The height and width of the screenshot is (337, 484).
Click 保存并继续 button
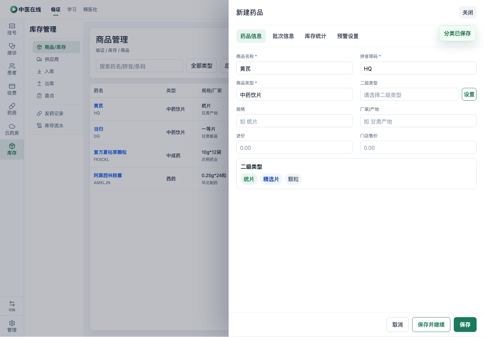(431, 325)
